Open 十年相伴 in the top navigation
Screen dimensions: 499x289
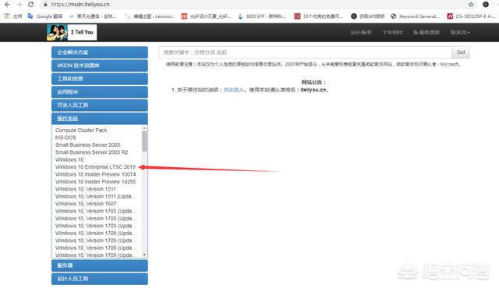pyautogui.click(x=392, y=33)
